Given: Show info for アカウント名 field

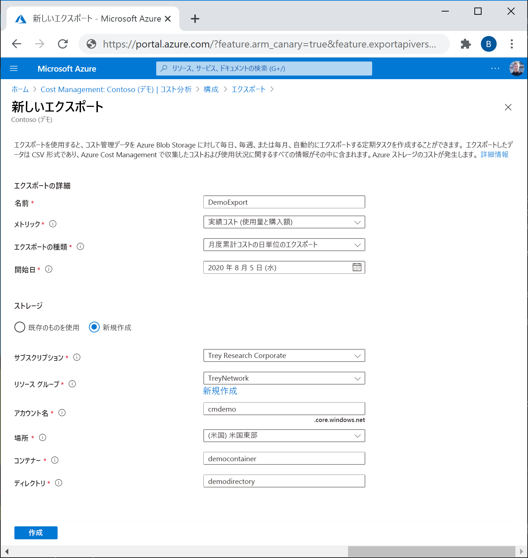Looking at the screenshot, I should click(x=62, y=413).
